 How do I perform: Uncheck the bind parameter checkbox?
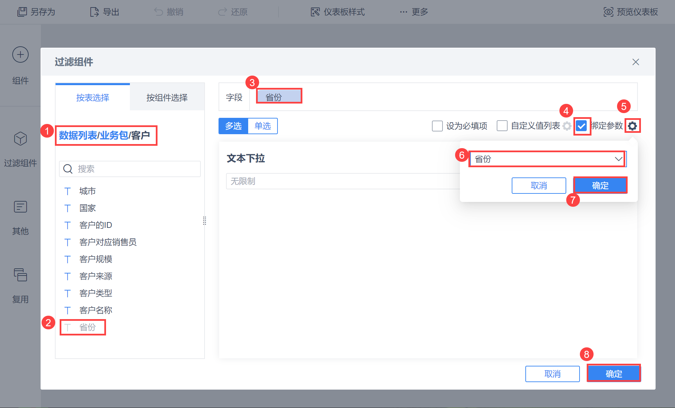coord(582,126)
